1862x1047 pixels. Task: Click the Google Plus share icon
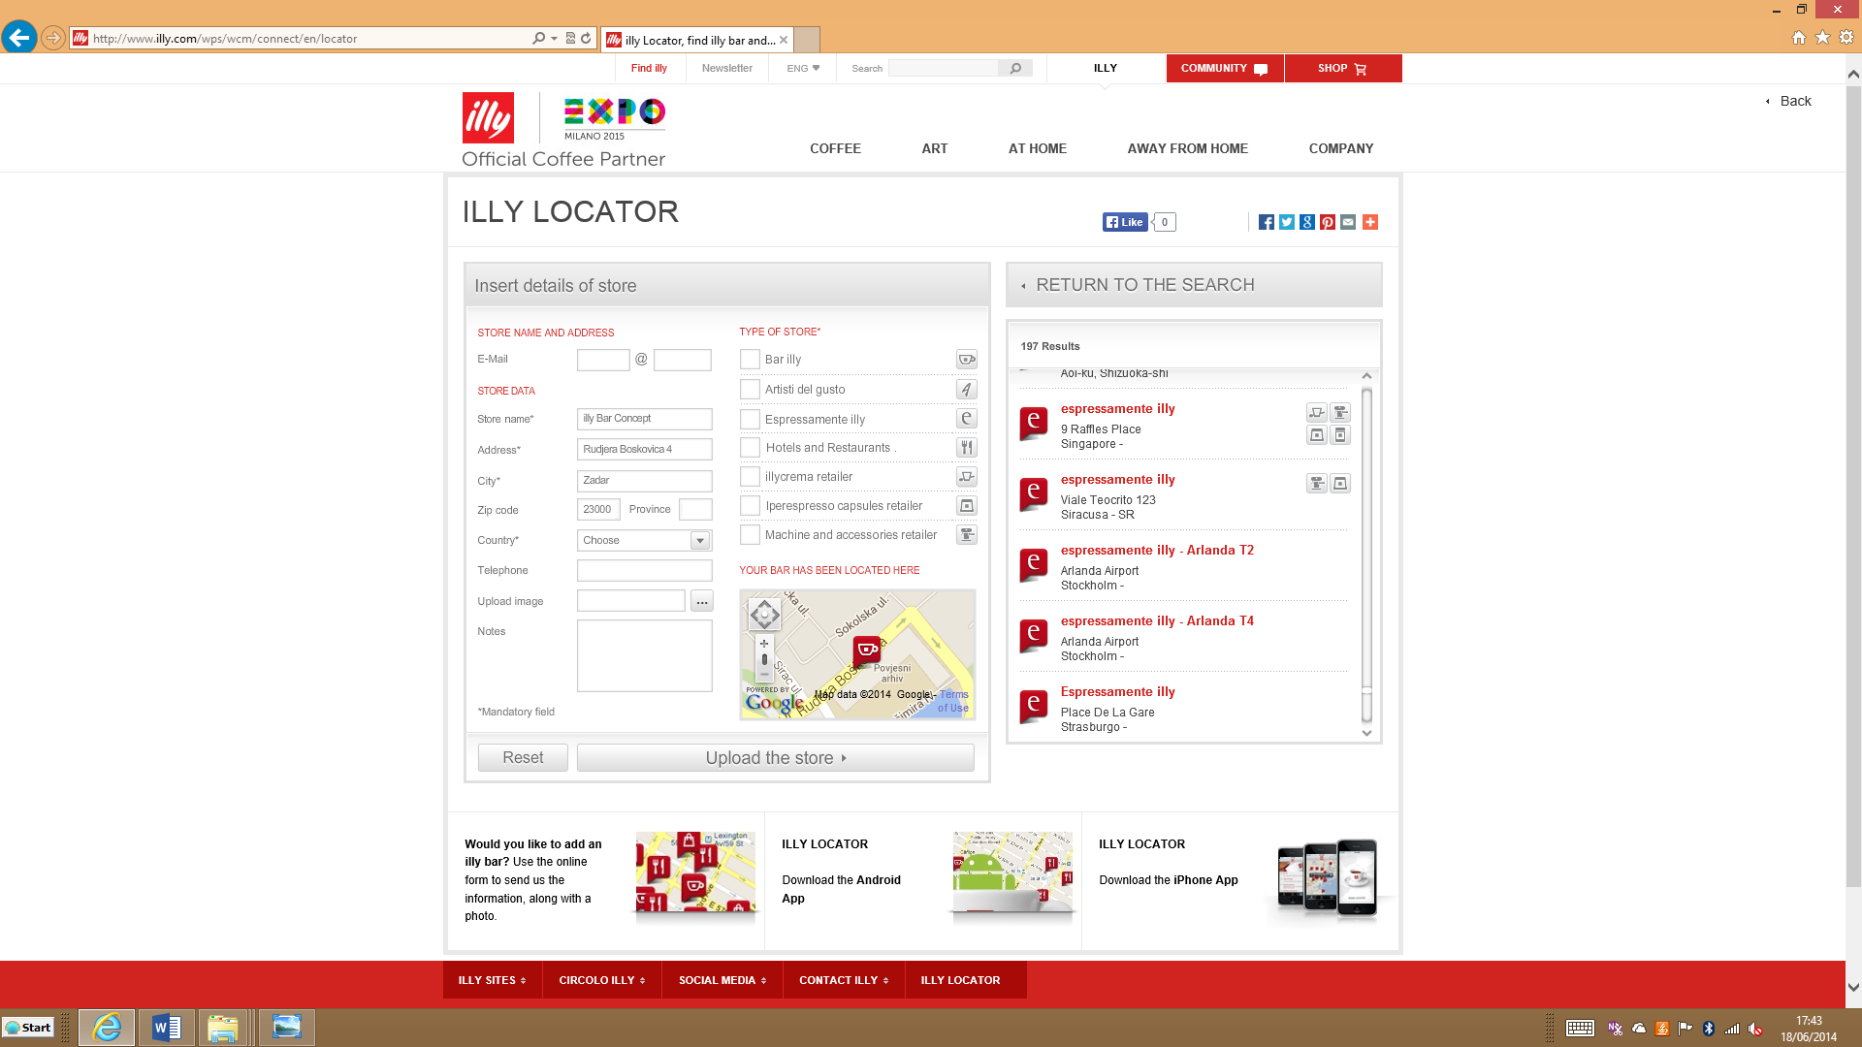click(1307, 222)
